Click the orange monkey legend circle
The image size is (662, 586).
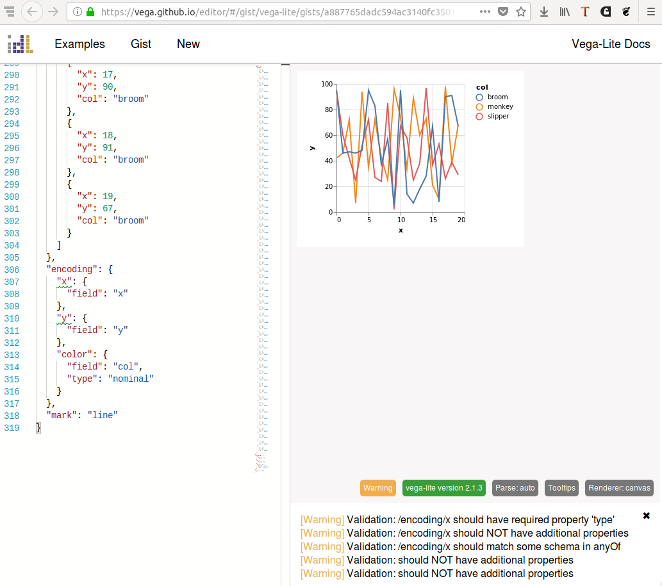coord(479,107)
